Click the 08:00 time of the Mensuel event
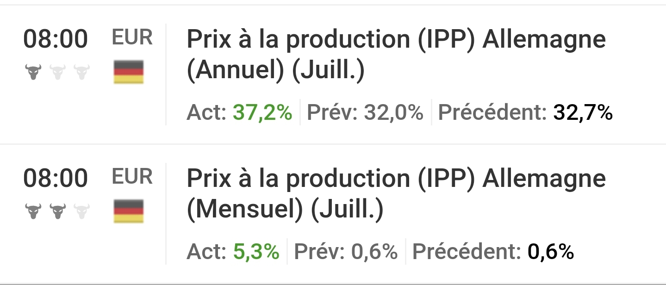666x285 pixels. point(56,178)
